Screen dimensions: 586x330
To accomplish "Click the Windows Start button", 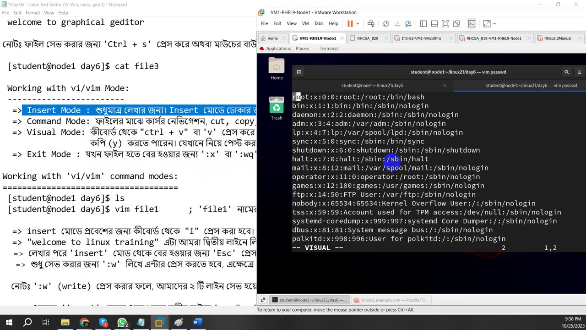I will [9, 322].
